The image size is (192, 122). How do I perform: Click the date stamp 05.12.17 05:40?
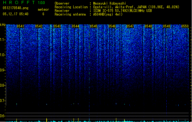(16, 14)
